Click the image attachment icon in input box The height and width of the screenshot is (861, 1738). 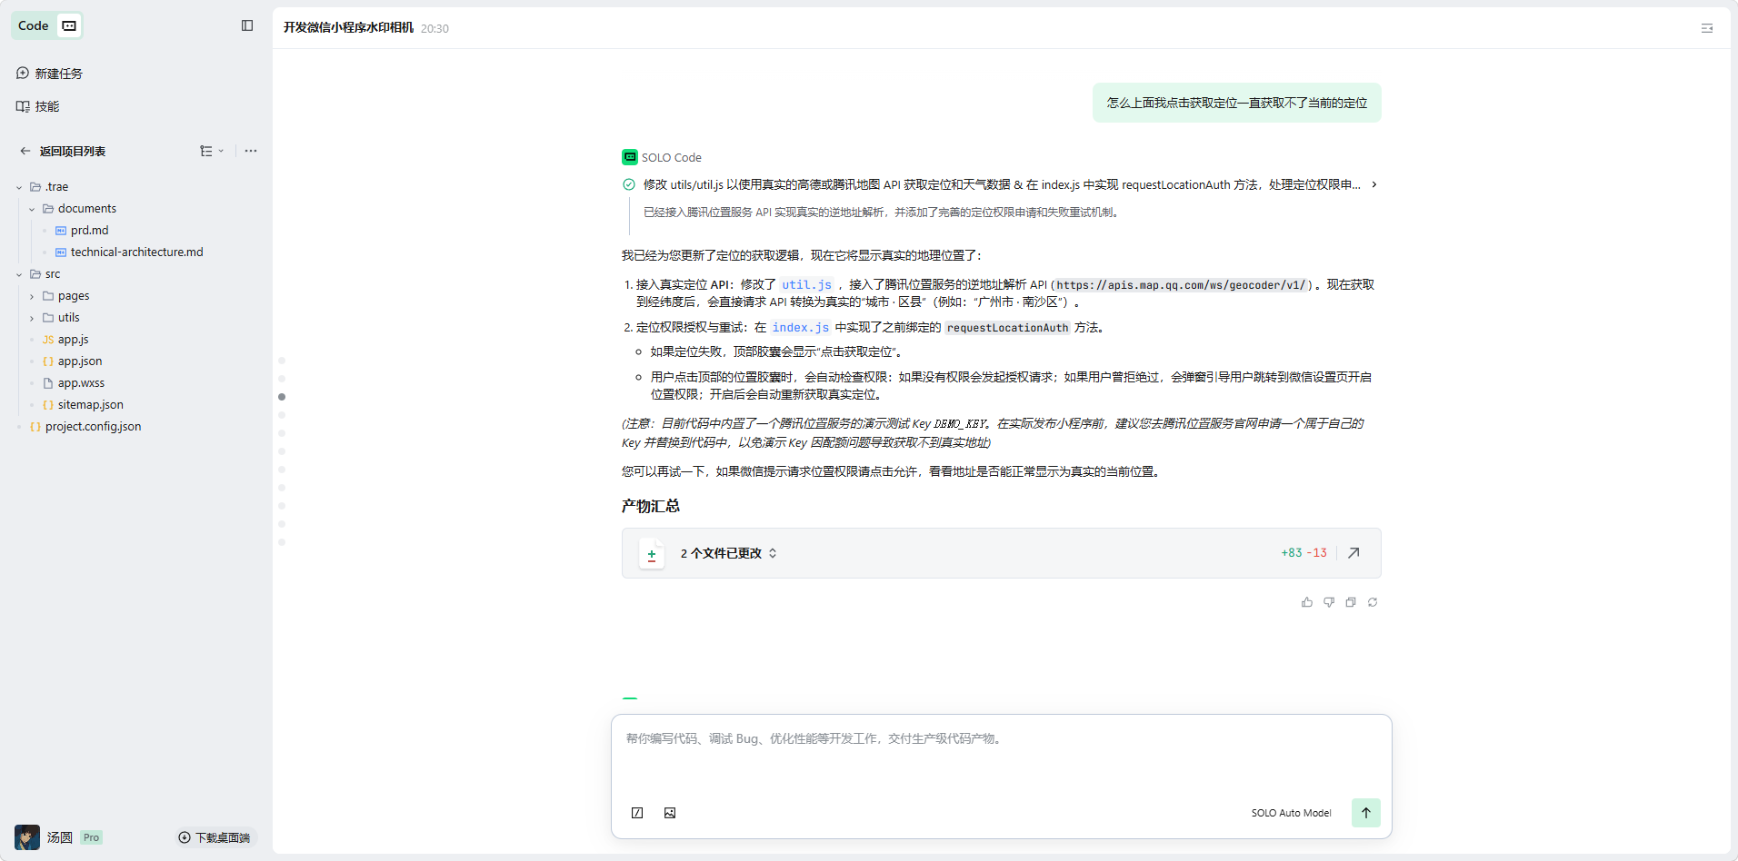[670, 813]
